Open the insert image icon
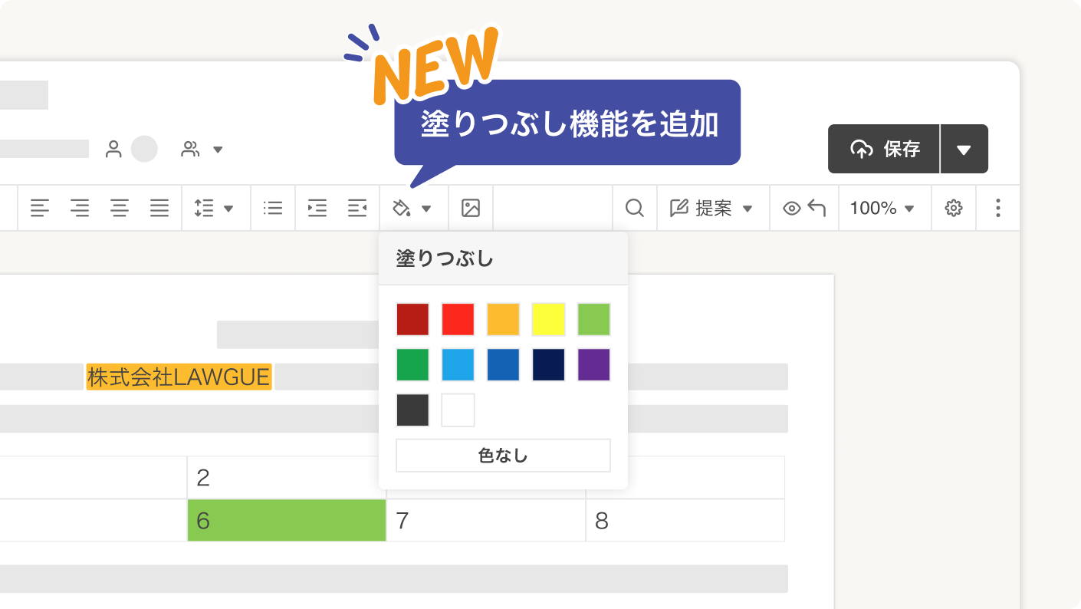The height and width of the screenshot is (609, 1081). pyautogui.click(x=471, y=208)
